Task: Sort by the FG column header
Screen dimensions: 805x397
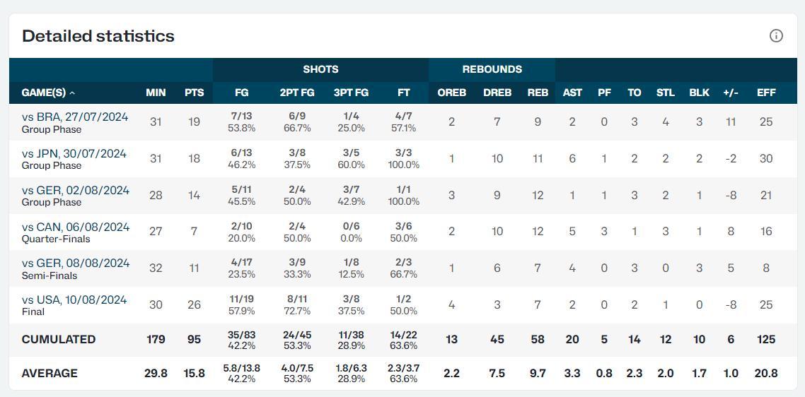Action: coord(241,93)
